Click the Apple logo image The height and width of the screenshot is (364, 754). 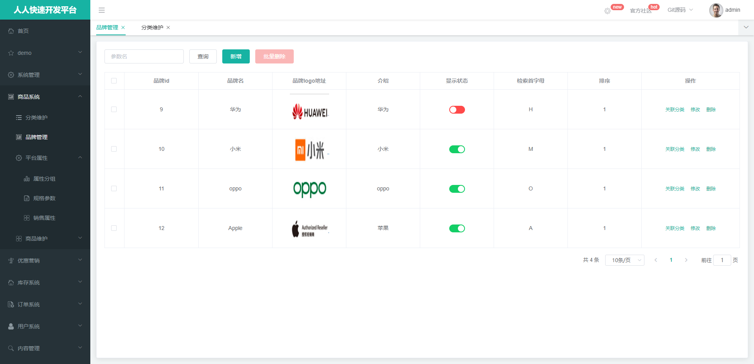310,229
